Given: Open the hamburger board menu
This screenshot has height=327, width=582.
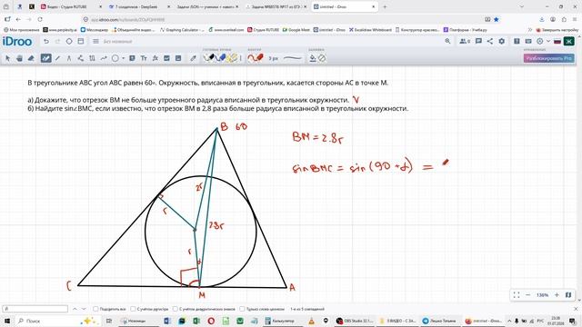Looking at the screenshot, I should pyautogui.click(x=95, y=42).
